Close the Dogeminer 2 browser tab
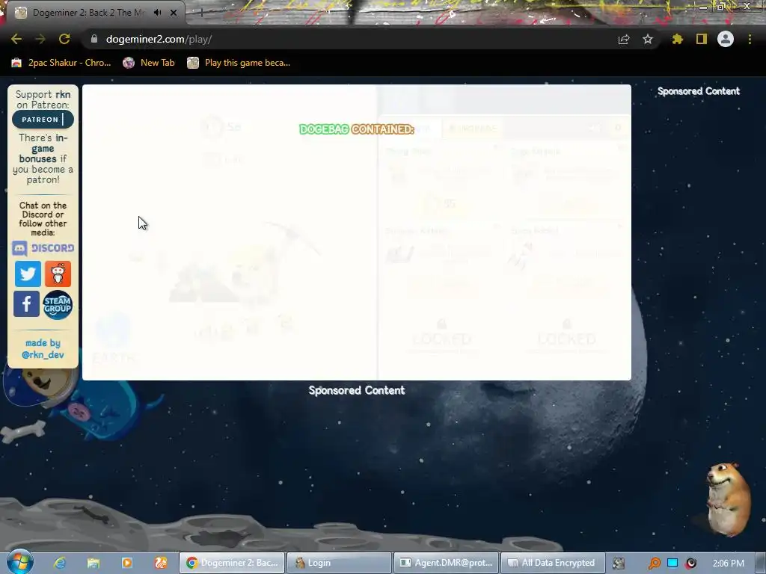Image resolution: width=766 pixels, height=574 pixels. (x=174, y=13)
